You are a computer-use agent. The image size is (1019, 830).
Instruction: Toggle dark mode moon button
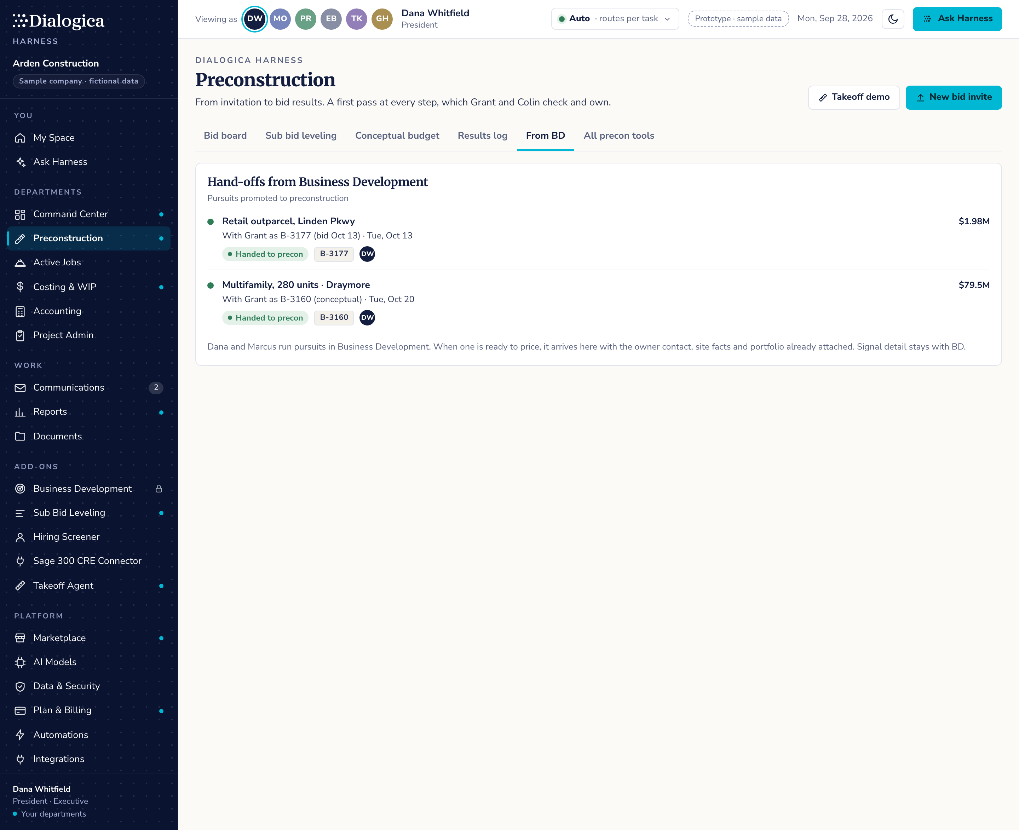(893, 19)
